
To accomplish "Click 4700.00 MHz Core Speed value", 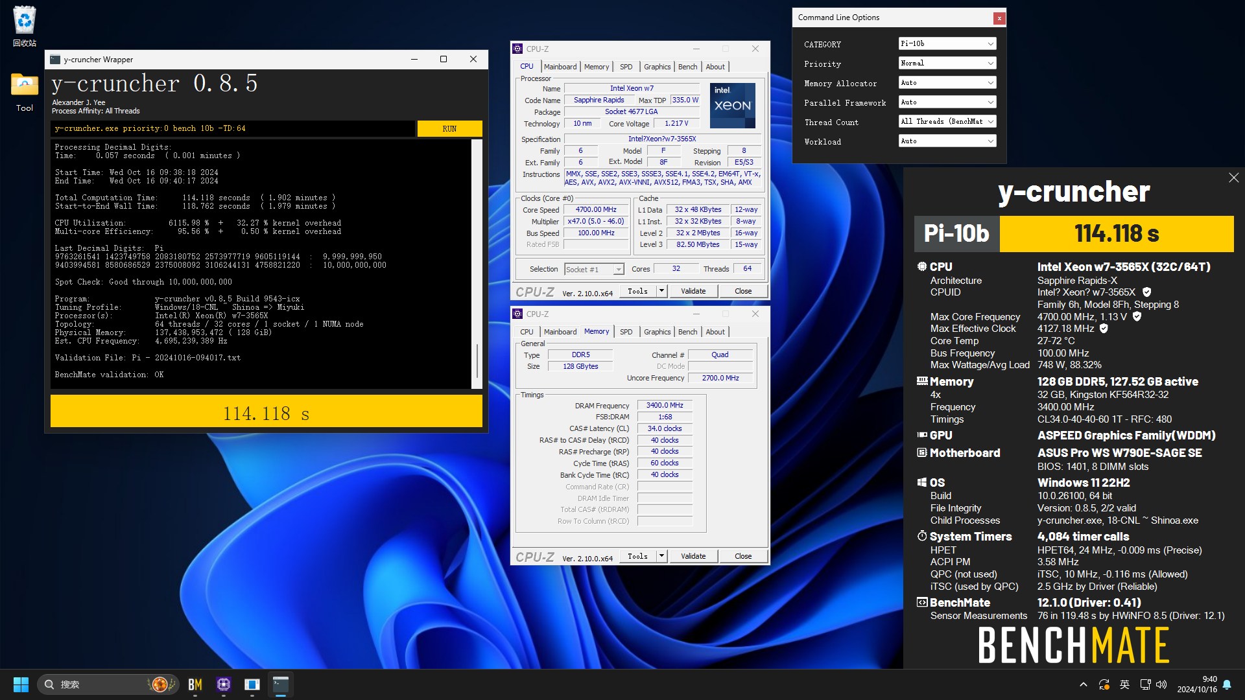I will point(596,209).
